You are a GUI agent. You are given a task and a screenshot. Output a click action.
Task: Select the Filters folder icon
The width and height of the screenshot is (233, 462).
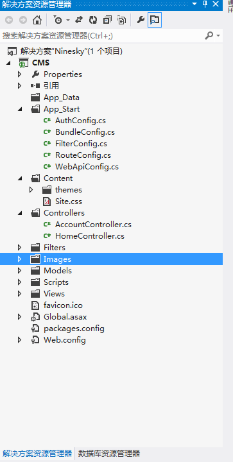click(x=35, y=248)
